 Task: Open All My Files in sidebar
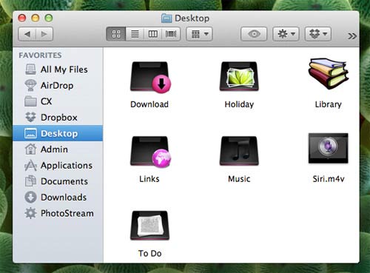[58, 70]
